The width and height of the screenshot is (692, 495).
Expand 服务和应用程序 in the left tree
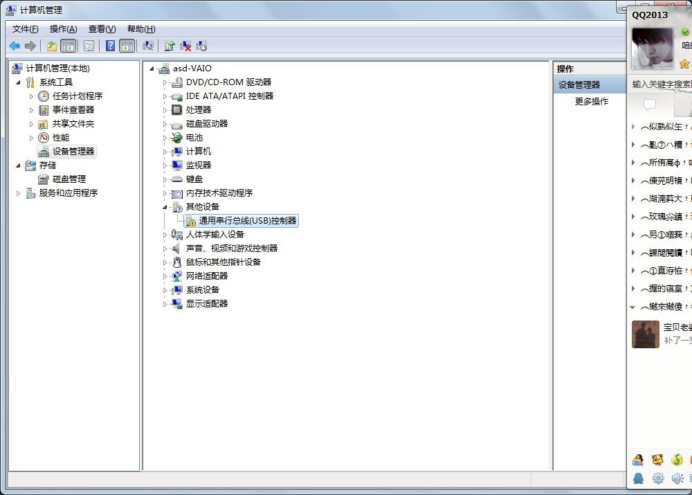click(x=19, y=193)
